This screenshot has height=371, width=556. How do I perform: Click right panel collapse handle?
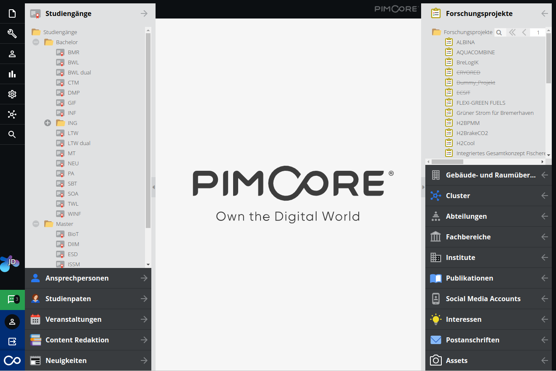pyautogui.click(x=423, y=187)
